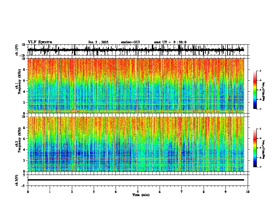Click the ch.1 color bar "-3" label

(260, 71)
